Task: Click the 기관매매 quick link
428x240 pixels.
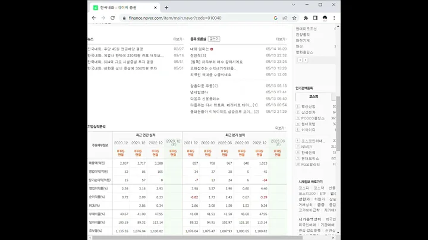Action: (328, 225)
